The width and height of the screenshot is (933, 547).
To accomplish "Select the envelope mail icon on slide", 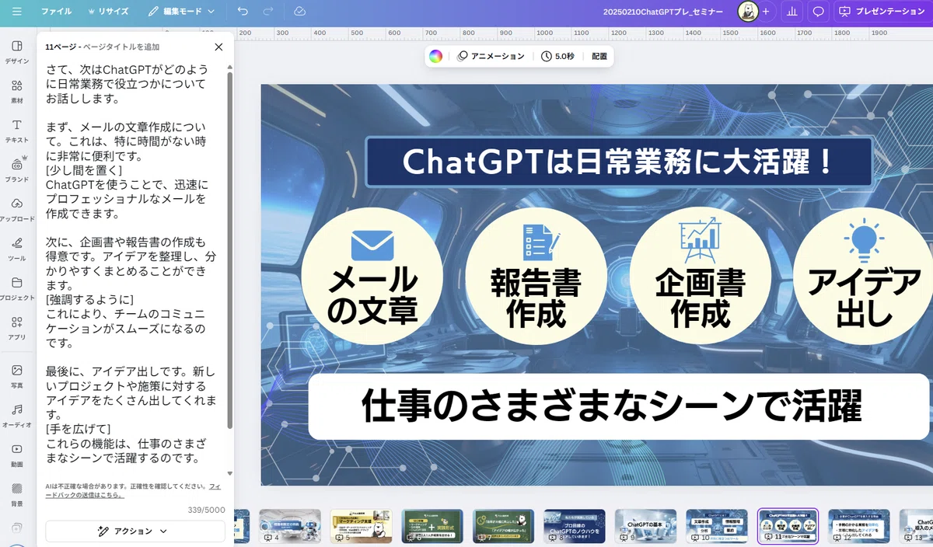I will pyautogui.click(x=372, y=246).
